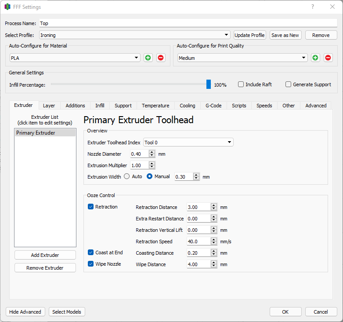Open Extruder Toolhead Index dropdown
Screen dimensions: 343x322
tap(188, 143)
